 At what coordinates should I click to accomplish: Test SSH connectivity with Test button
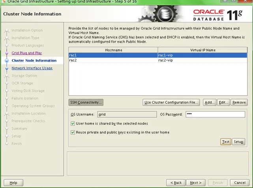pos(225,142)
